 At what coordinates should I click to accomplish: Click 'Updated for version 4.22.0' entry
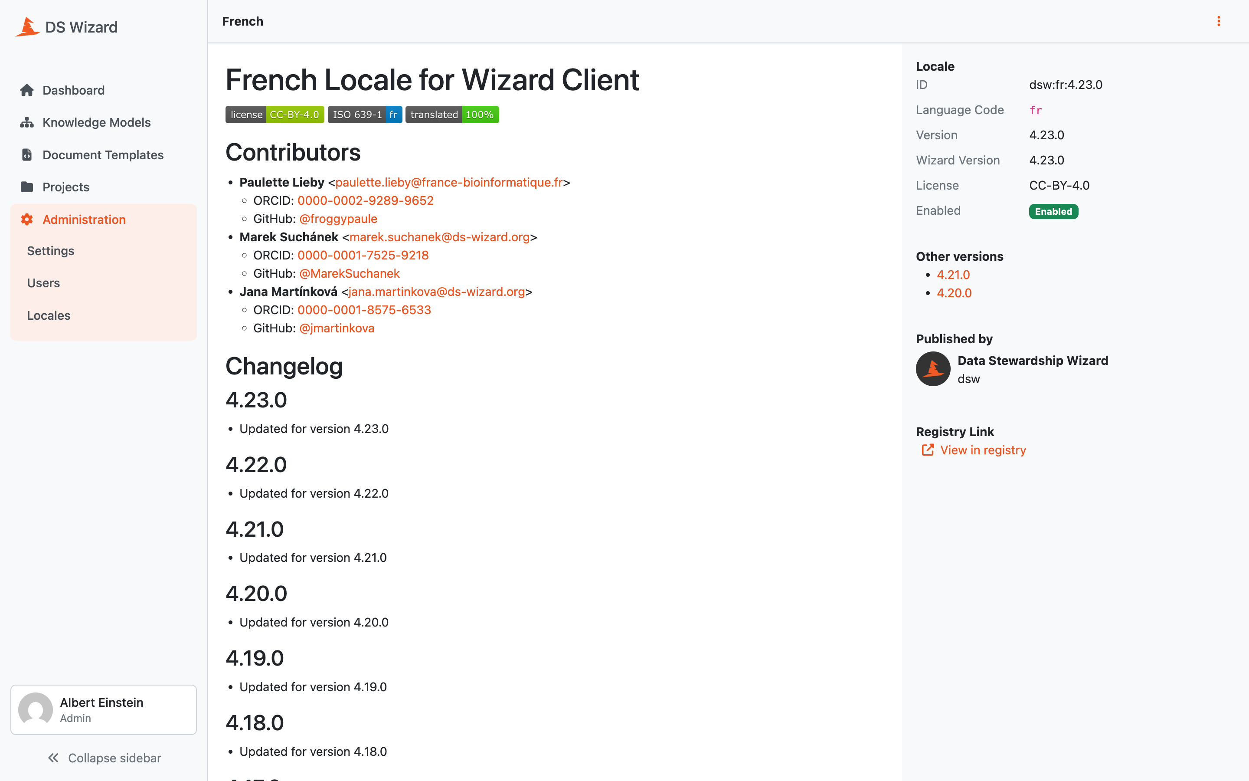(x=314, y=493)
